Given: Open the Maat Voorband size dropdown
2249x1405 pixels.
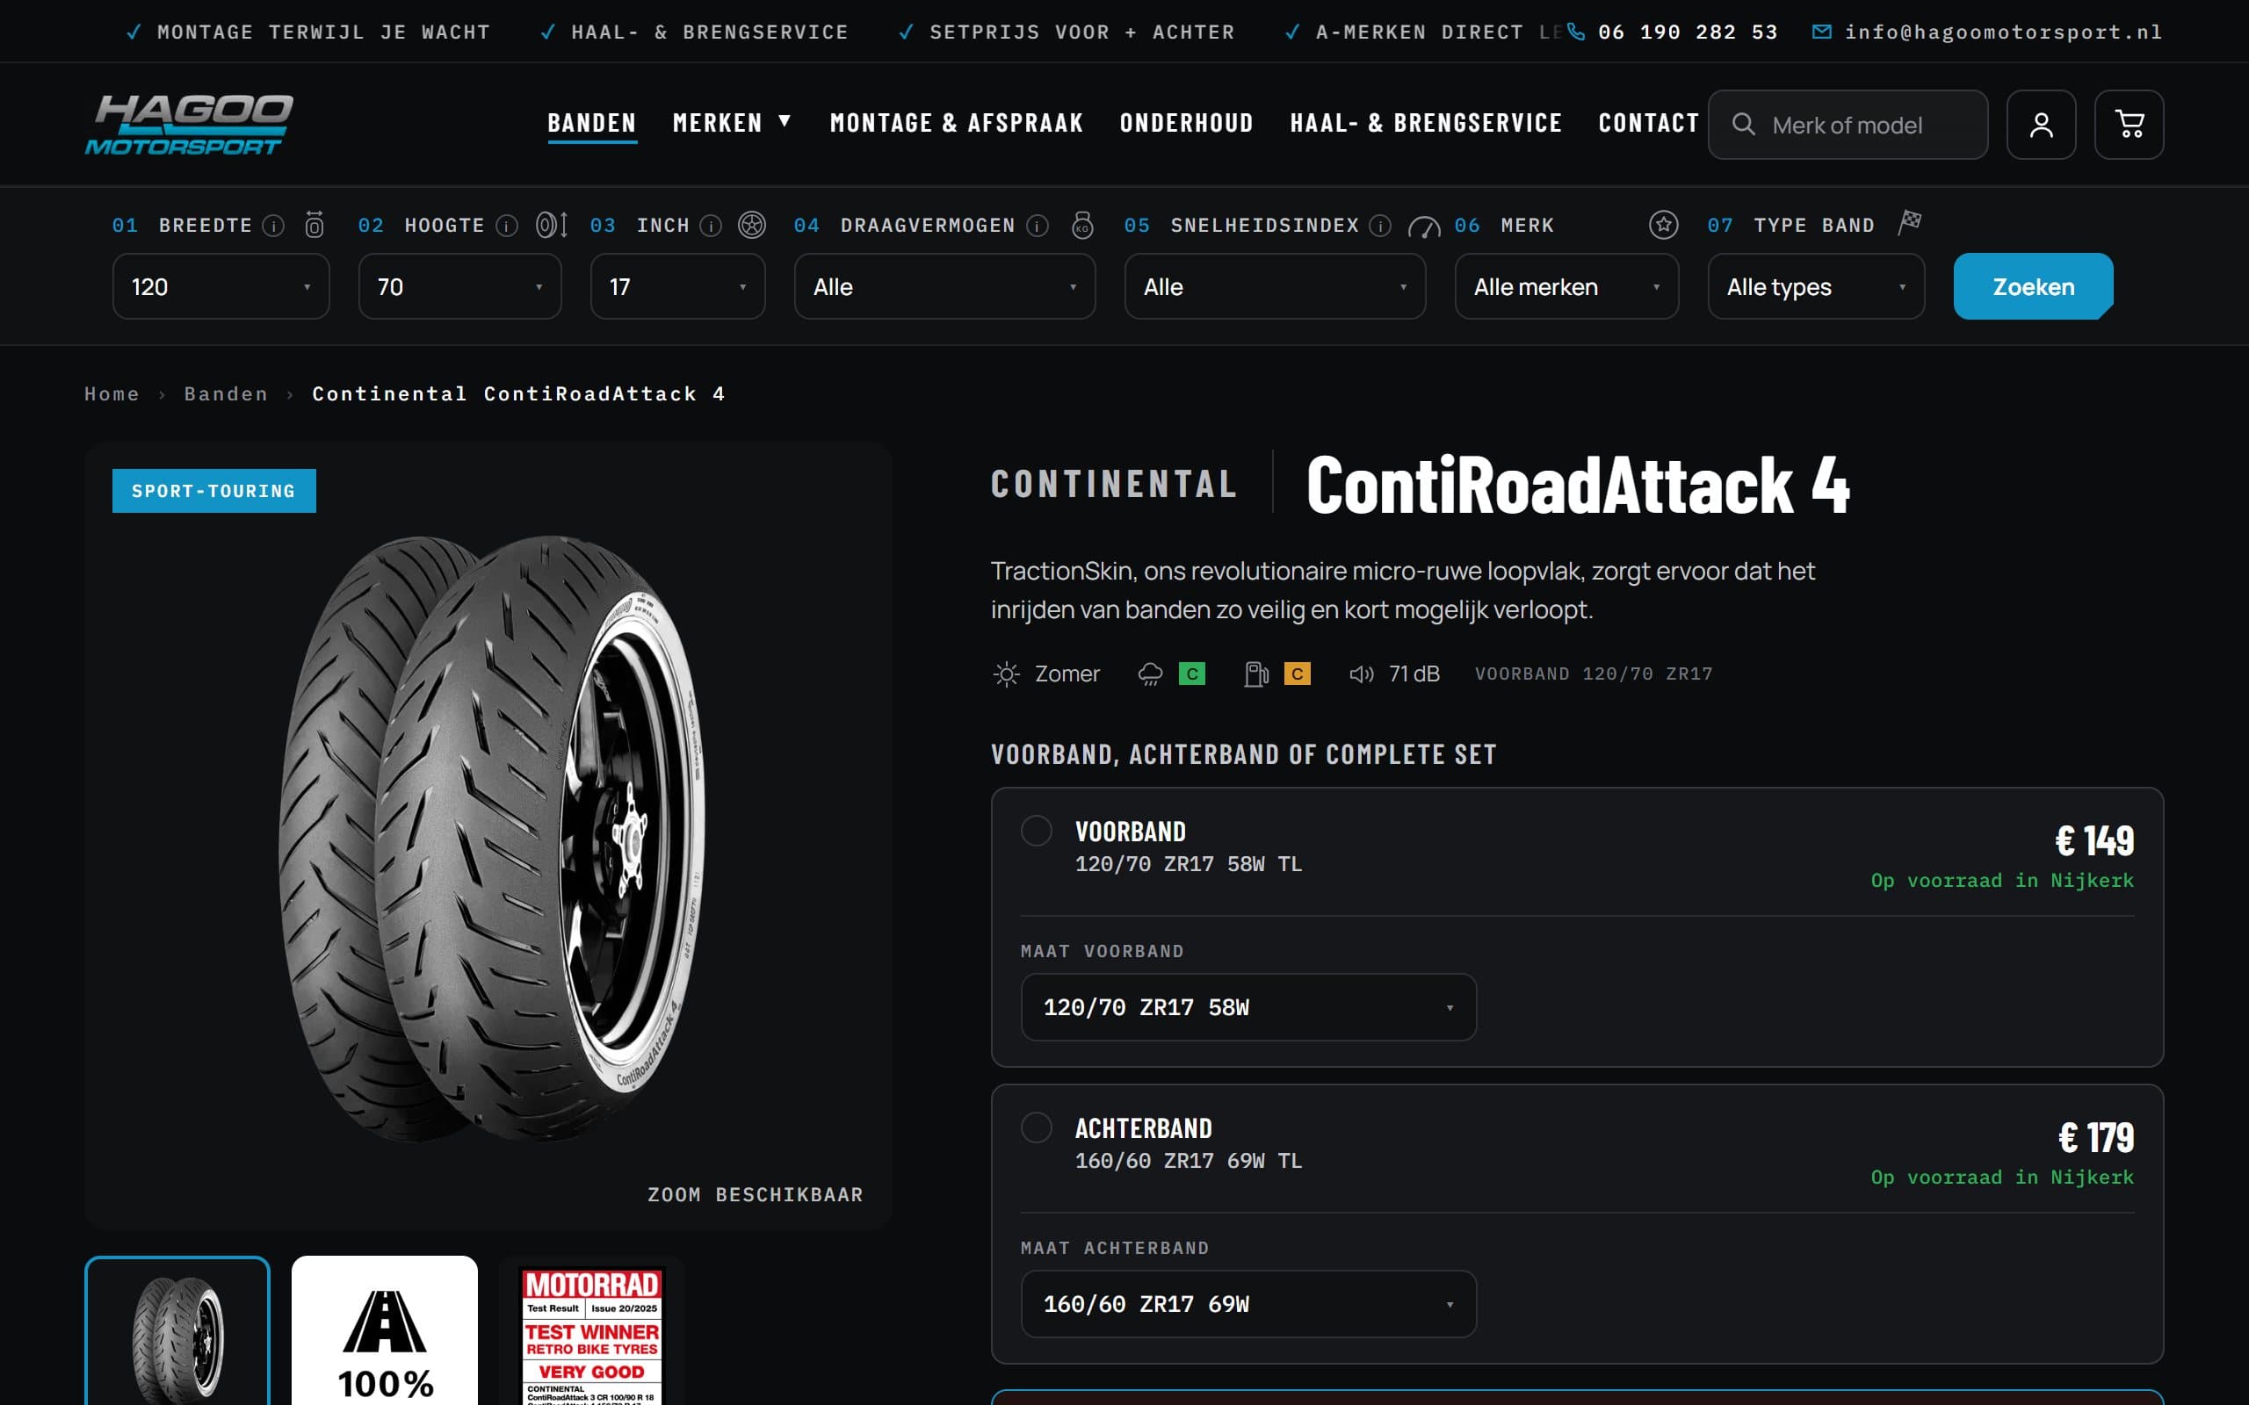Looking at the screenshot, I should pos(1248,1007).
